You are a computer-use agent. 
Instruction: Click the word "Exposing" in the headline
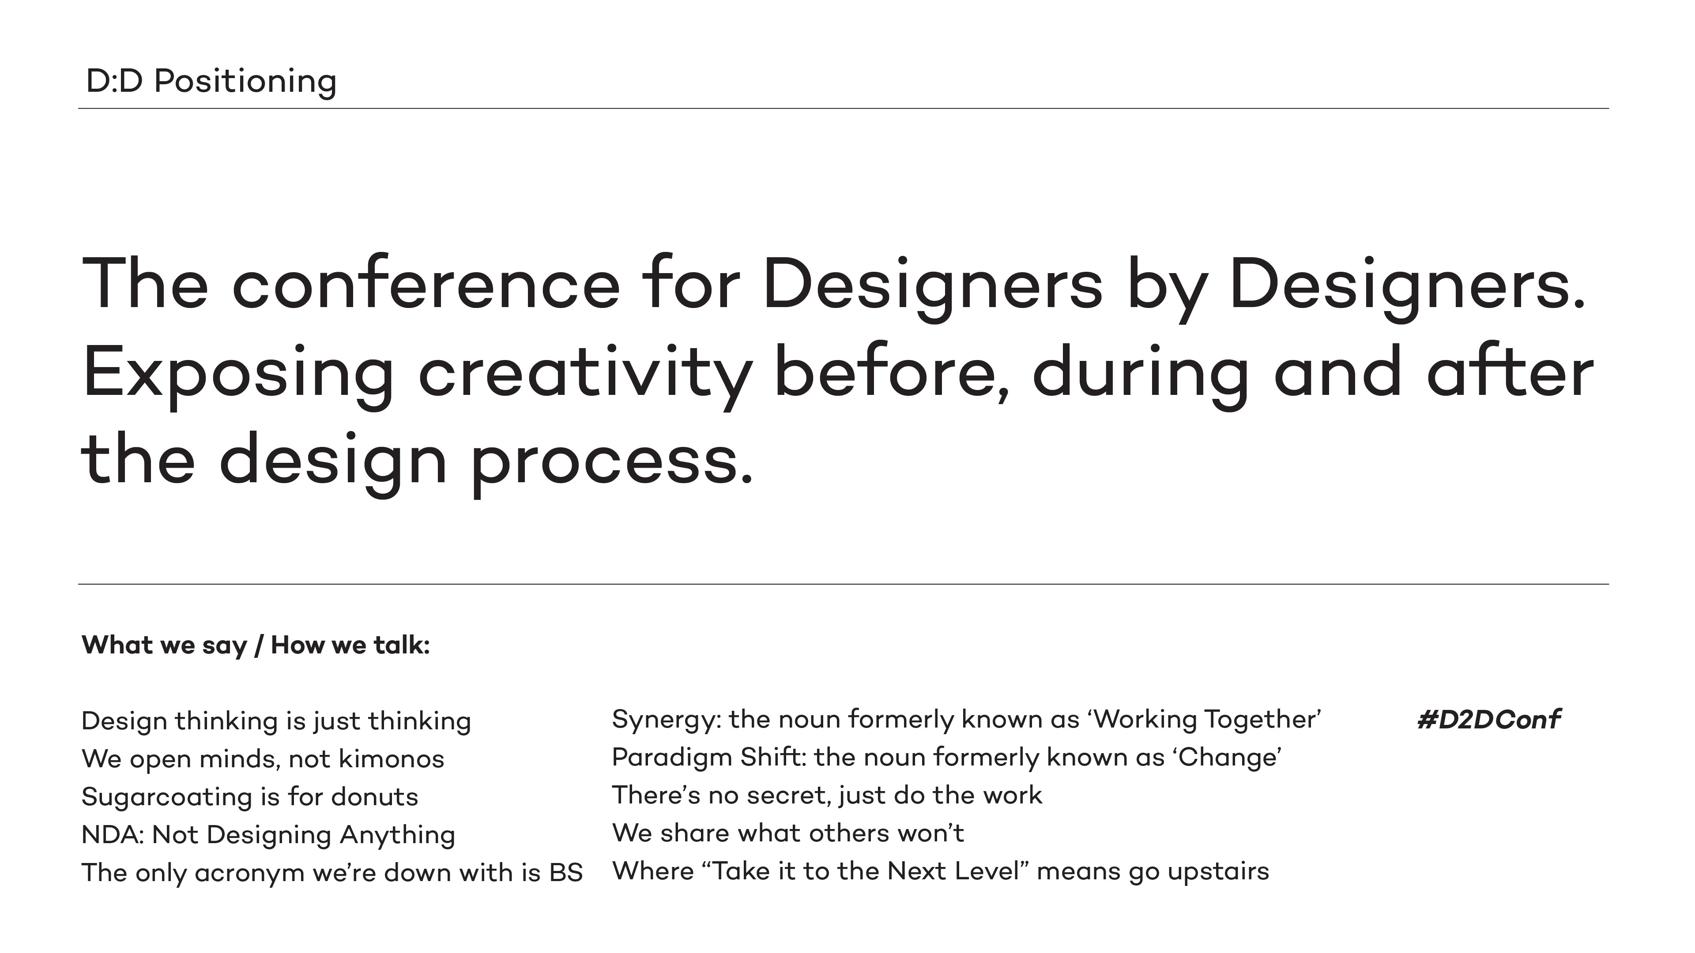[x=238, y=374]
